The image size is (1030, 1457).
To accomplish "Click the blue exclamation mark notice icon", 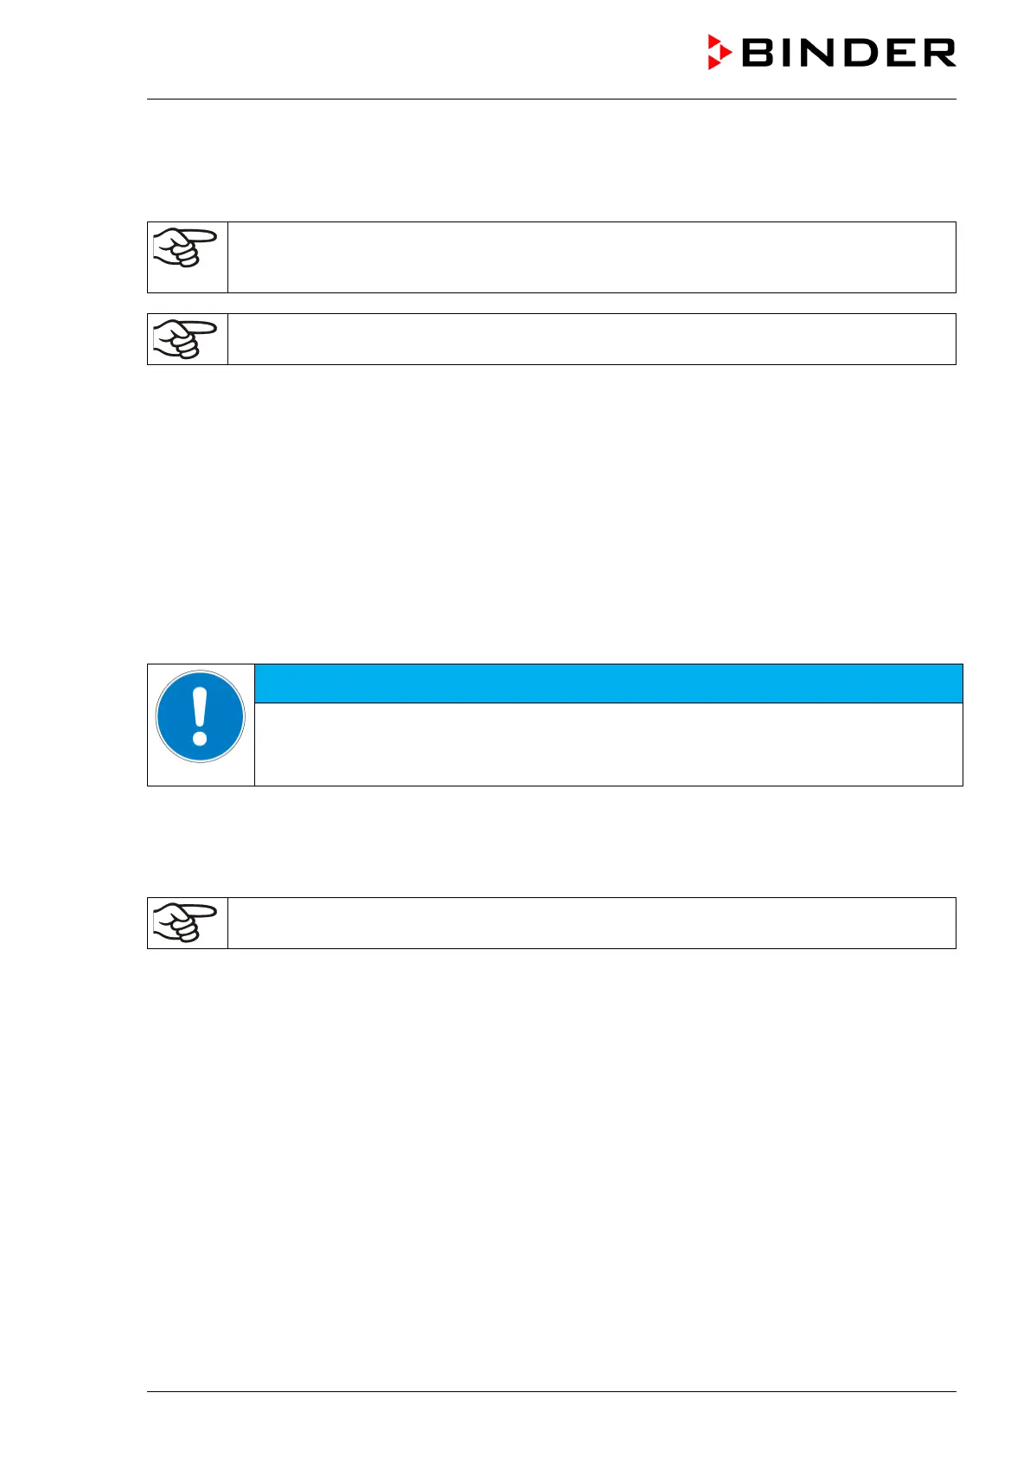I will click(201, 716).
